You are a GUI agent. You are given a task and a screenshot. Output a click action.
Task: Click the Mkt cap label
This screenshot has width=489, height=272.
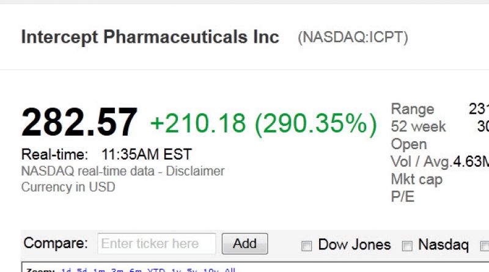tap(417, 180)
